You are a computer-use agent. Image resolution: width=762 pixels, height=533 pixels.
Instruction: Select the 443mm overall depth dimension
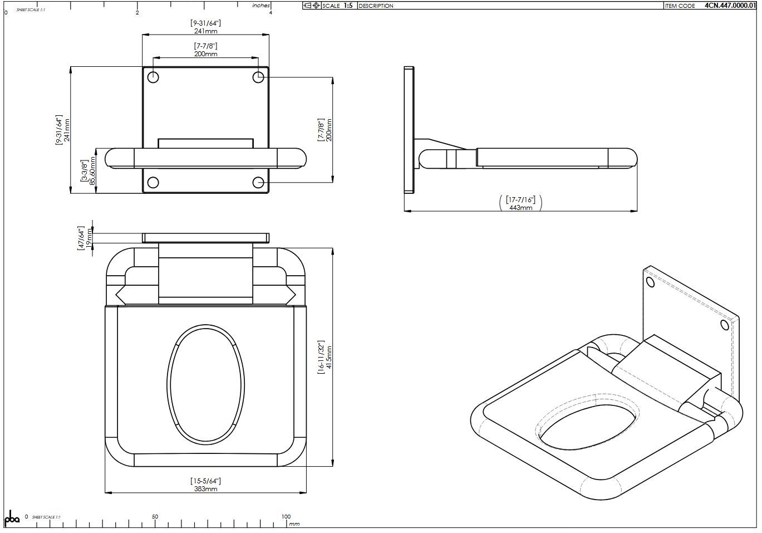click(x=520, y=207)
